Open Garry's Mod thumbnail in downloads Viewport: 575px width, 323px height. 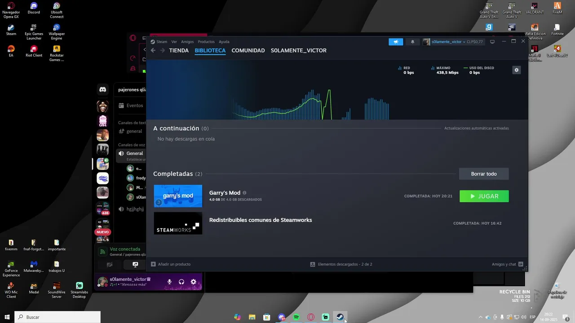pos(178,196)
